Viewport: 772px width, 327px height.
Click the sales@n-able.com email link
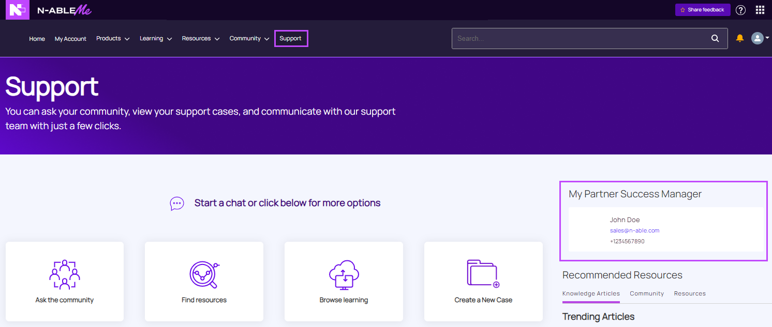coord(634,230)
